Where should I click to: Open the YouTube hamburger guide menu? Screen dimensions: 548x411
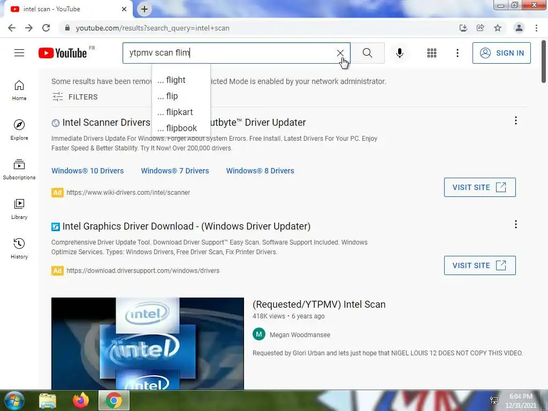pyautogui.click(x=19, y=53)
